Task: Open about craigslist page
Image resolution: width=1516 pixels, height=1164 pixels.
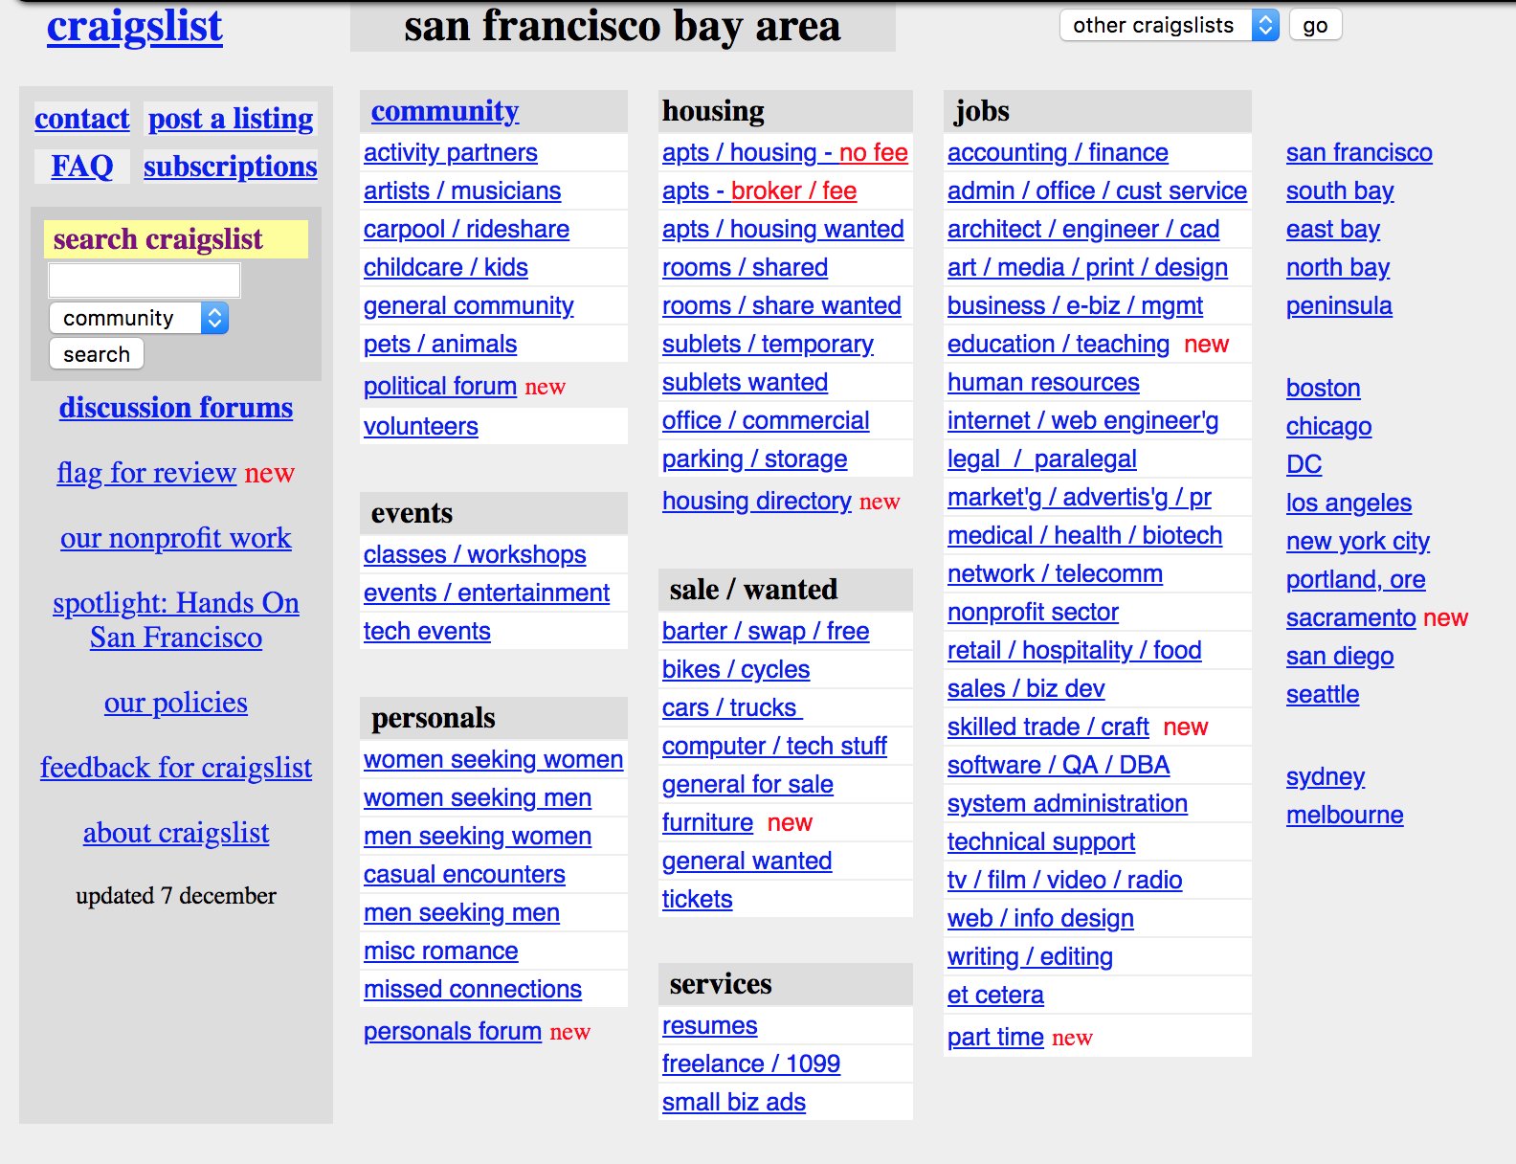Action: 176,833
